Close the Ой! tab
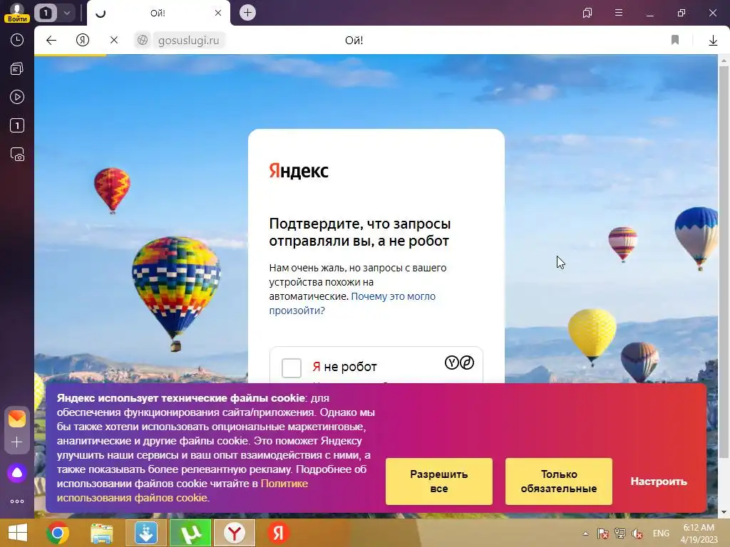730x547 pixels. [218, 13]
